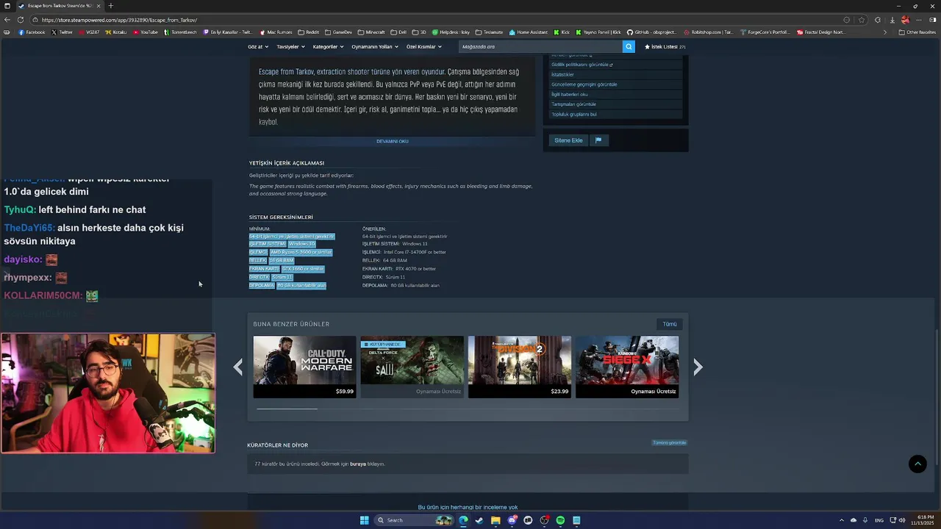Open The Division 2 game thumbnail
This screenshot has width=941, height=529.
pyautogui.click(x=519, y=367)
